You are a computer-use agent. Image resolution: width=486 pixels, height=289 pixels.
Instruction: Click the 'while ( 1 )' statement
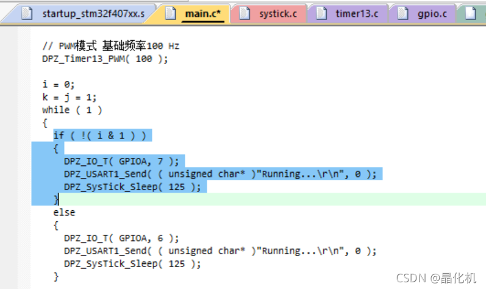72,110
